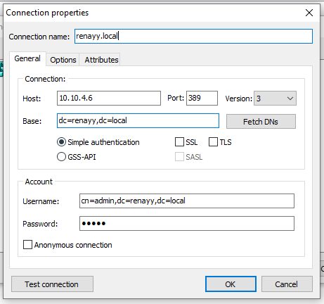Select the GSS-API radio button
Screen dimensions: 324x304
click(x=61, y=157)
